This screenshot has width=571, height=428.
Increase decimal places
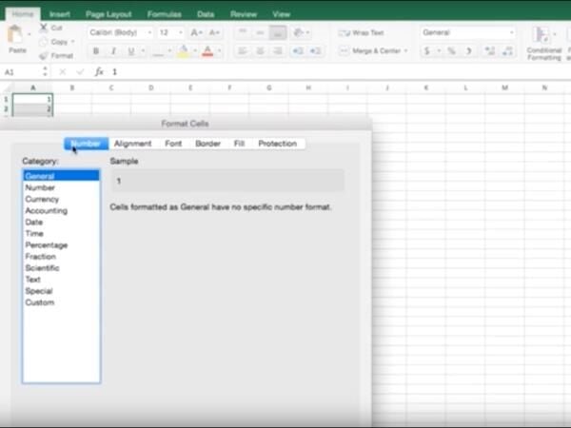coord(490,51)
